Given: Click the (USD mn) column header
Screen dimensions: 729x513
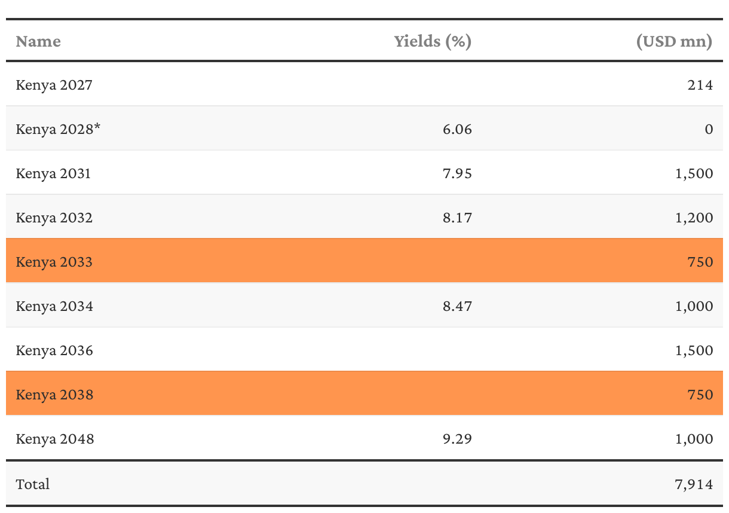Looking at the screenshot, I should click(673, 41).
